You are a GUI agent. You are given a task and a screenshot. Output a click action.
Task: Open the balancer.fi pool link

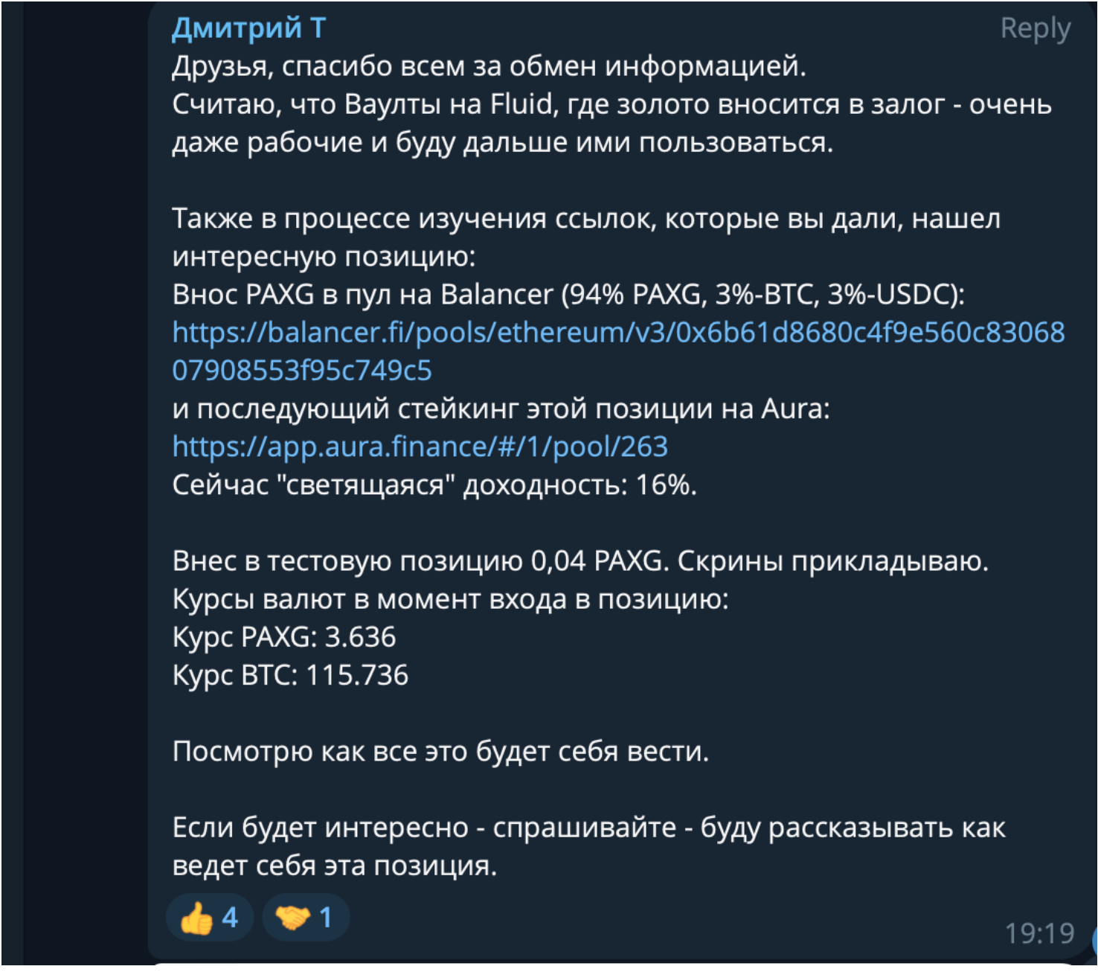(x=617, y=332)
